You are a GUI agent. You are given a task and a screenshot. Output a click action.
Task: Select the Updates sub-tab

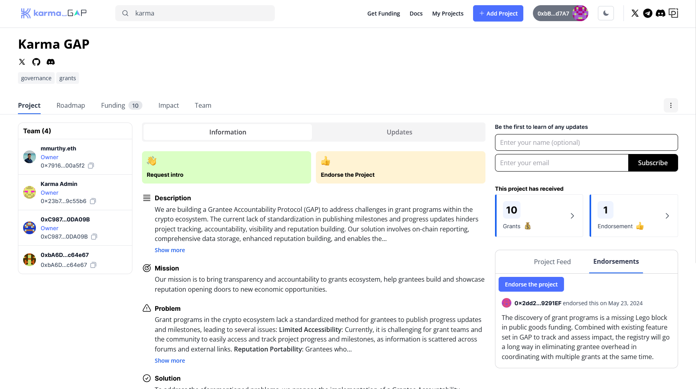(399, 132)
